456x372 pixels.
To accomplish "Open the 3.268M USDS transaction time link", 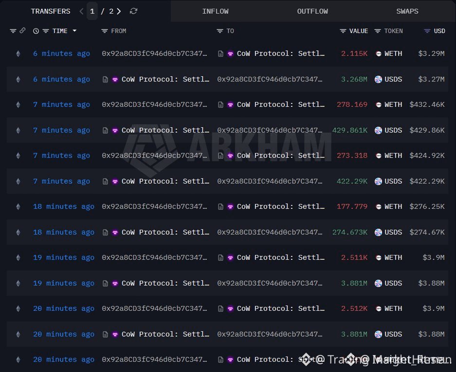I will pyautogui.click(x=61, y=79).
